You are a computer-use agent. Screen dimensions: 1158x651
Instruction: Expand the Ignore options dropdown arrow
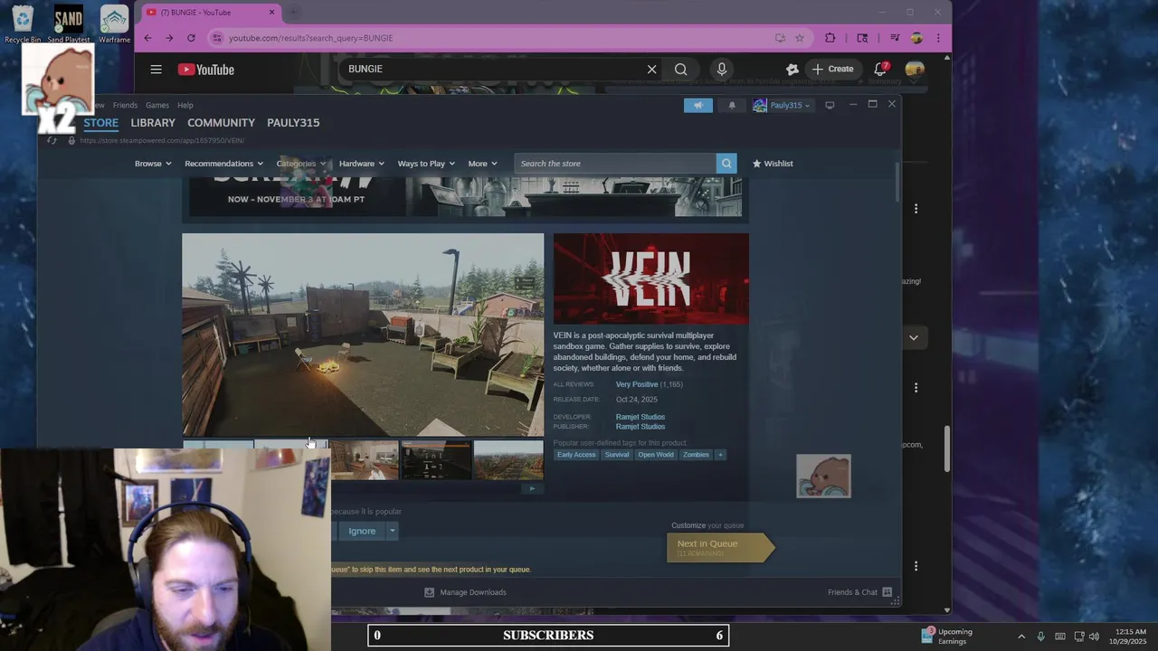click(393, 531)
